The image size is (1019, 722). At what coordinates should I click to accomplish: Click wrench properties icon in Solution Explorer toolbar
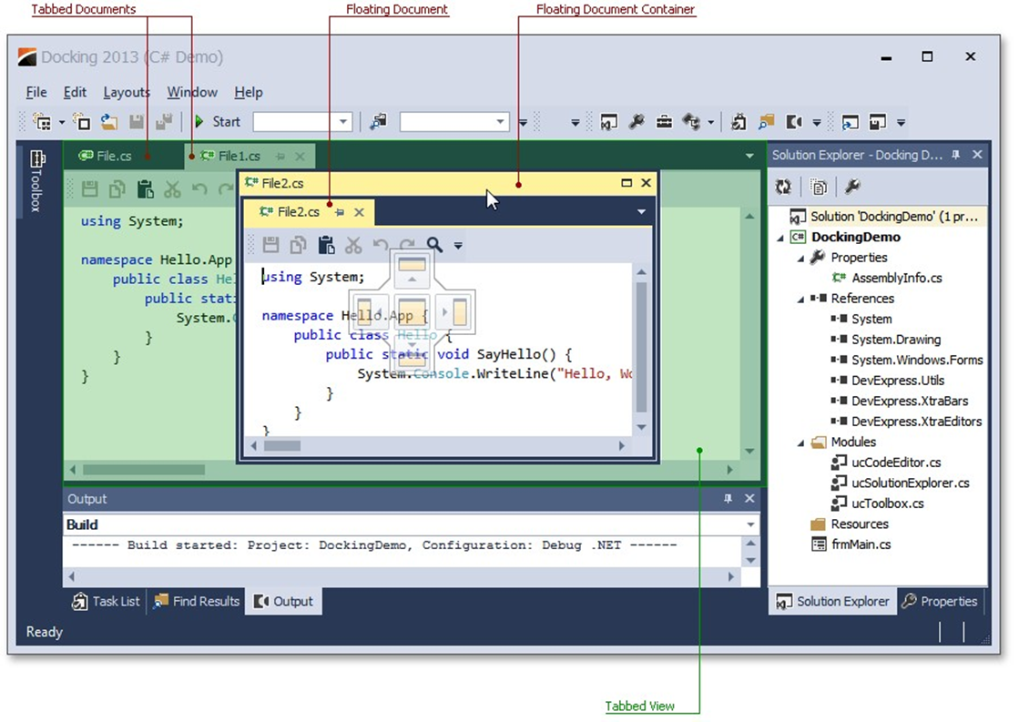click(x=852, y=187)
